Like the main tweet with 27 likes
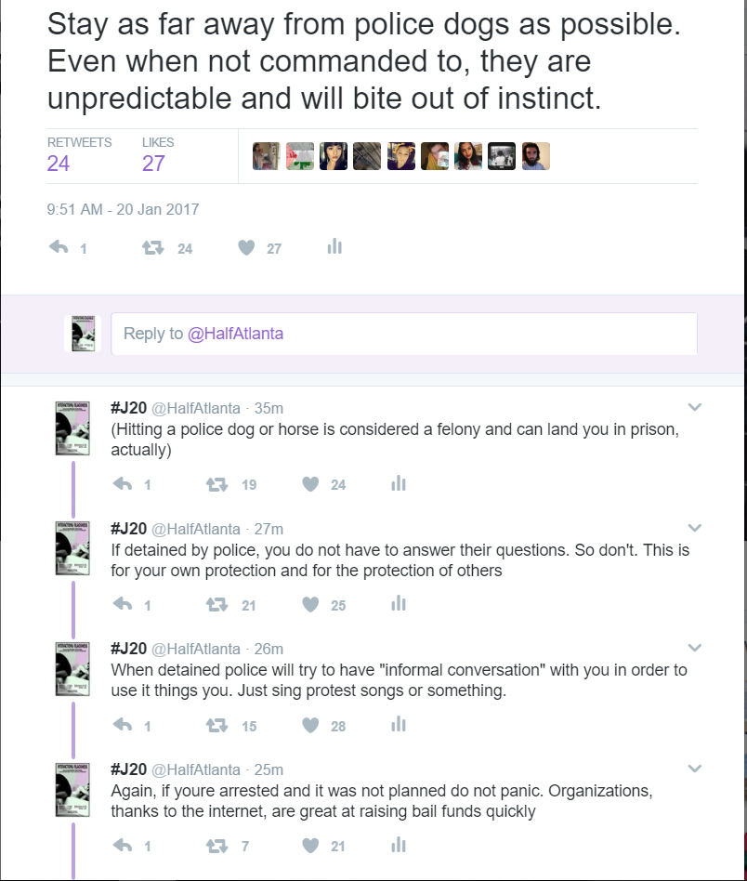This screenshot has width=747, height=881. point(246,247)
